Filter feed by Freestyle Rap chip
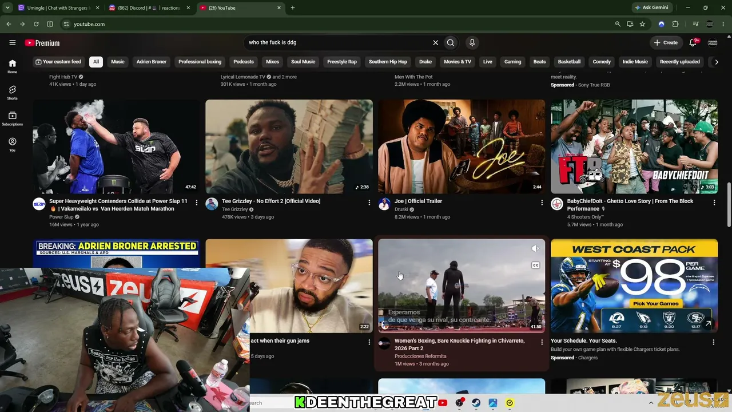This screenshot has height=412, width=732. [x=342, y=62]
